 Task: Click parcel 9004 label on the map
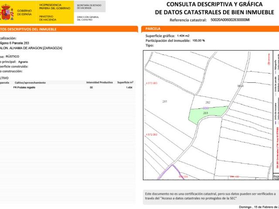click(240, 86)
